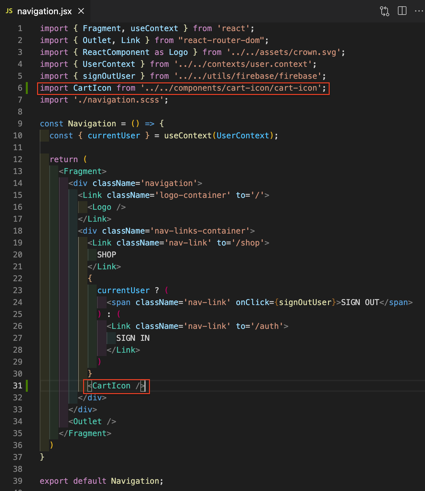Click 'currentUser' in the ternary on line 23

(x=123, y=290)
